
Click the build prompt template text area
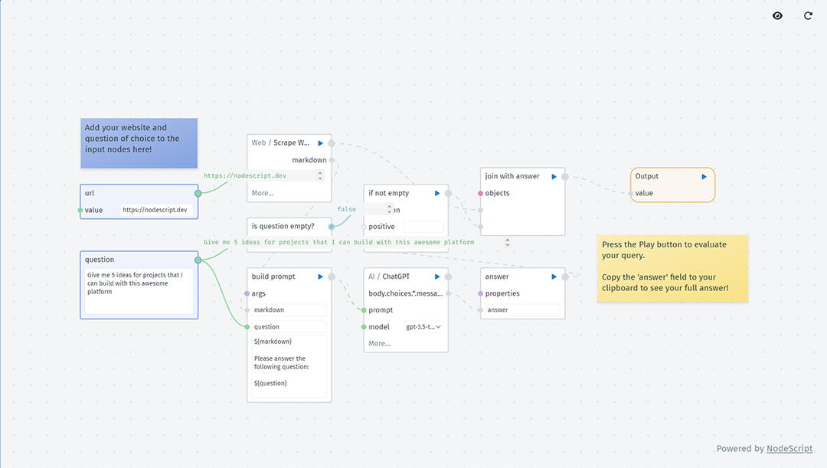coord(289,366)
